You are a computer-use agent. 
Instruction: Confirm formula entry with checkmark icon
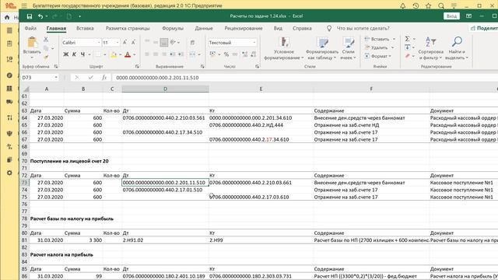click(91, 78)
